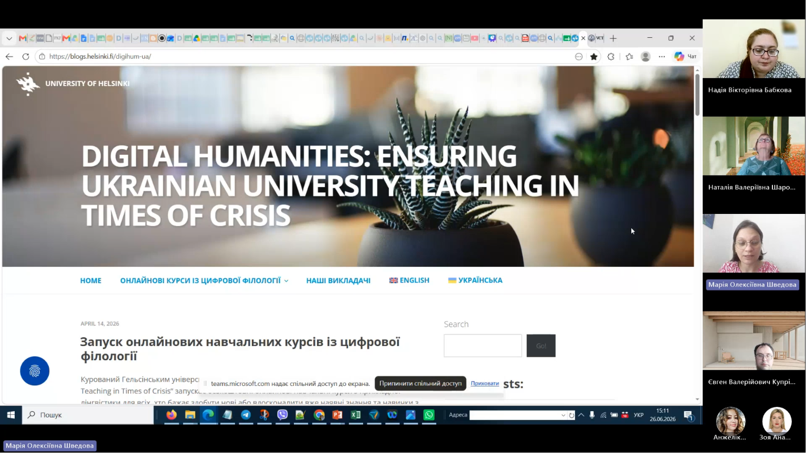Open the Copilot Чат button
The height and width of the screenshot is (453, 806).
pyautogui.click(x=686, y=57)
